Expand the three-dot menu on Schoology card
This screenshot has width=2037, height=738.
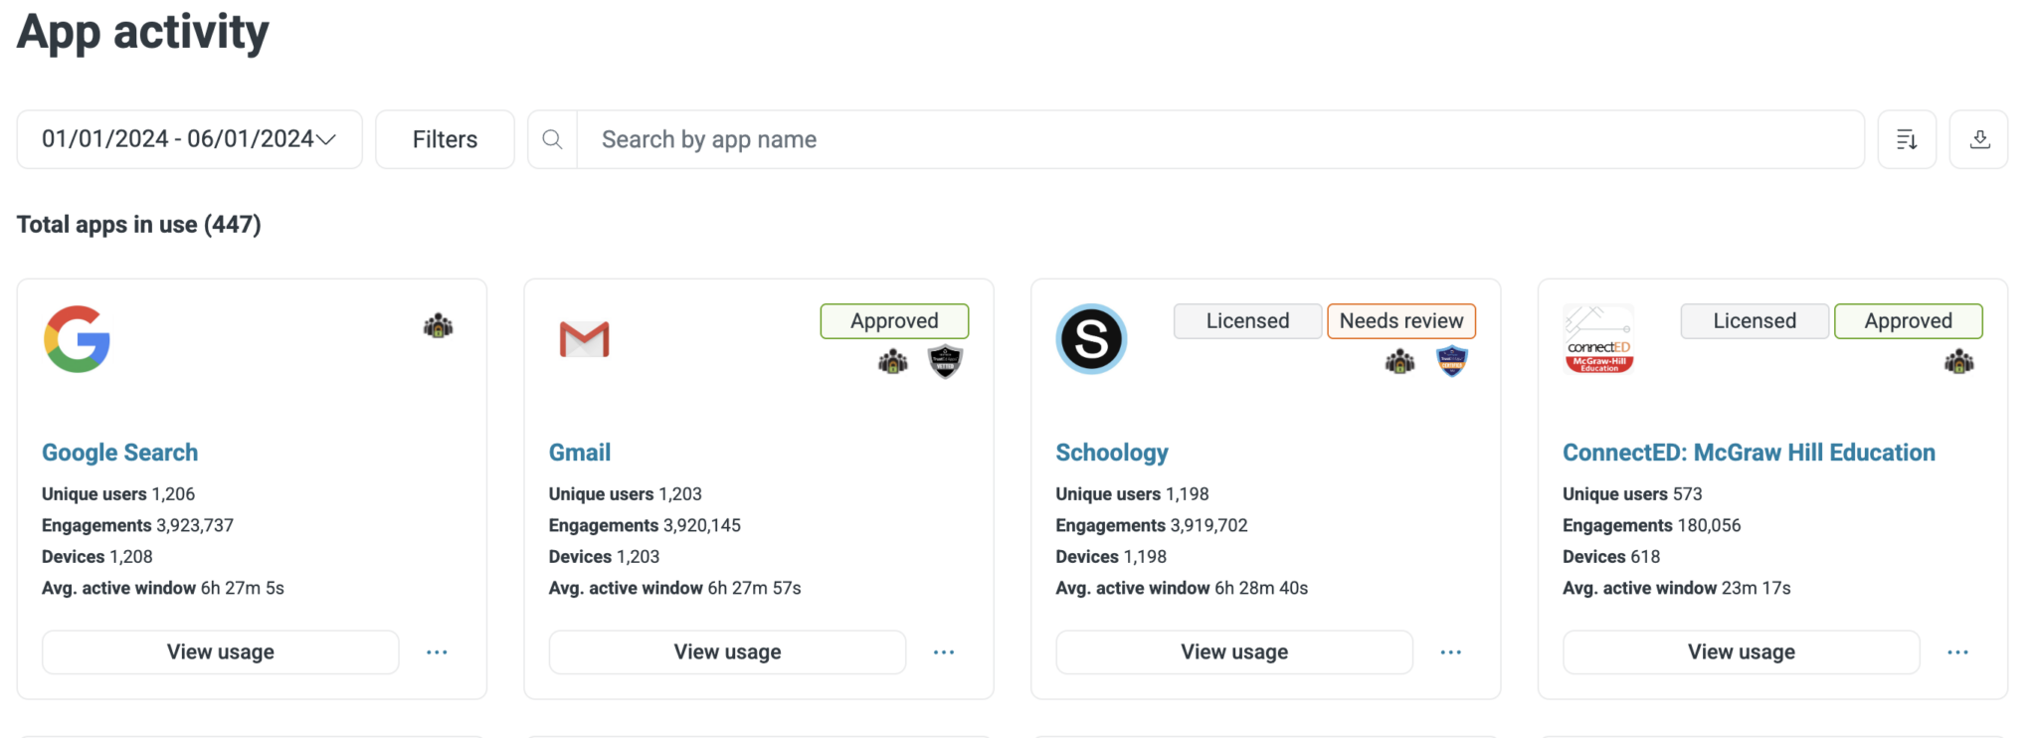1451,652
